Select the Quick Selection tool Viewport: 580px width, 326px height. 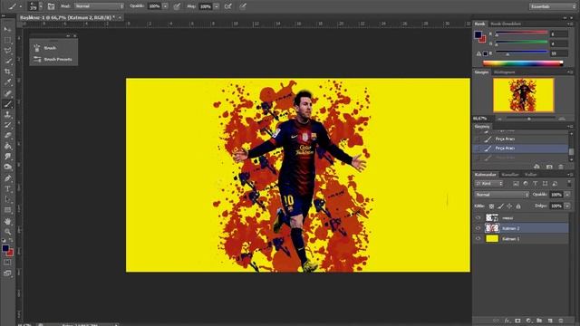pyautogui.click(x=7, y=62)
